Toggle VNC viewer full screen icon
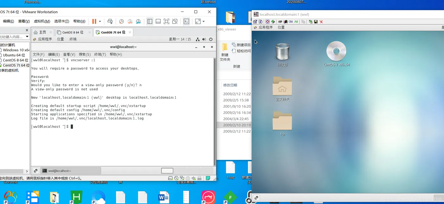Screen dimensions: 444x204 click(267, 22)
